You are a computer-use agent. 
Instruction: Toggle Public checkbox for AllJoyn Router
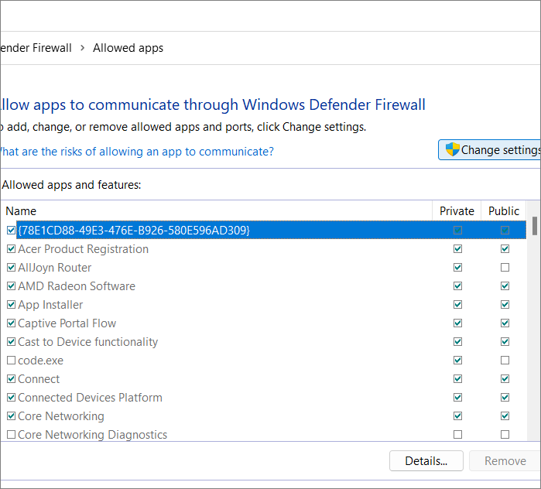coord(505,268)
